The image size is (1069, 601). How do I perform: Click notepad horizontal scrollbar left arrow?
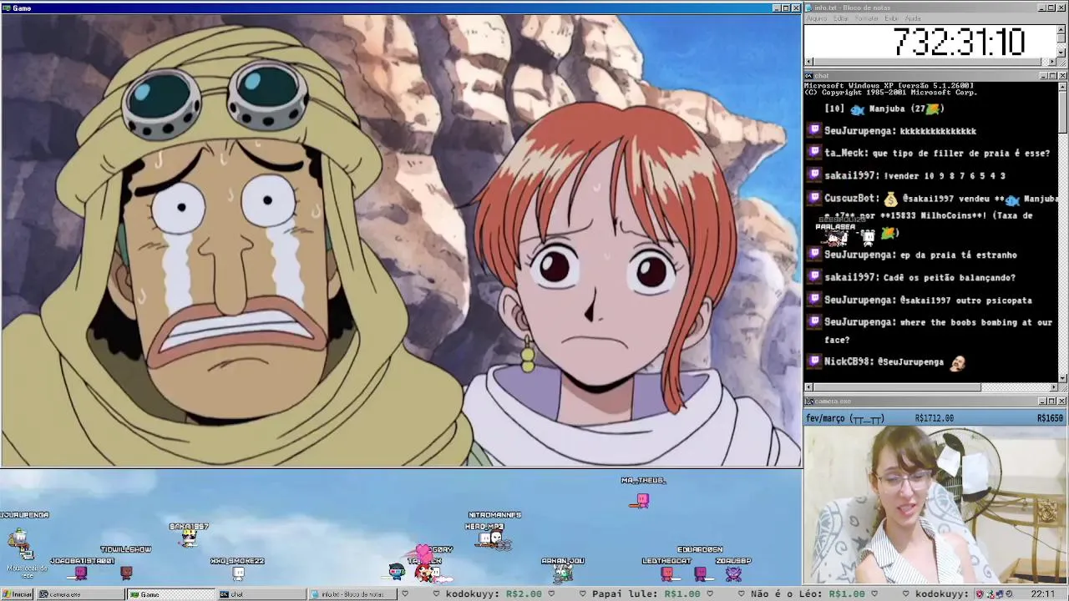tap(808, 62)
